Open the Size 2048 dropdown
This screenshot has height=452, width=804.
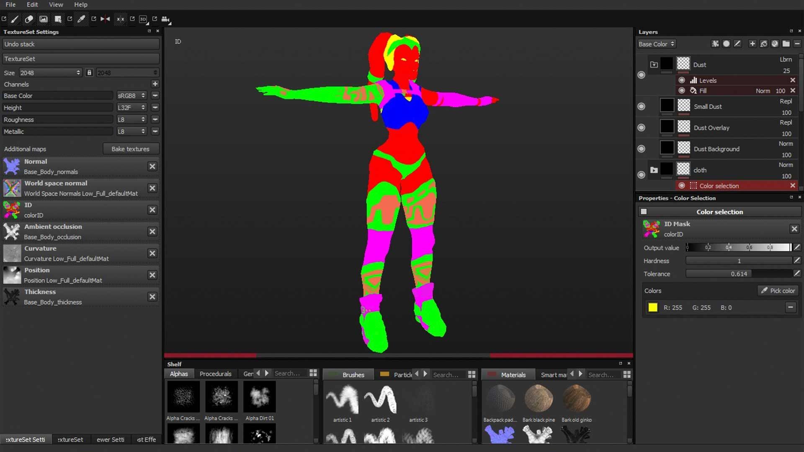tap(50, 73)
